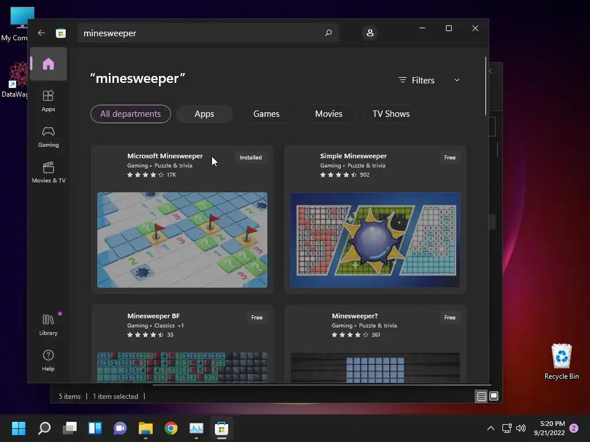This screenshot has width=590, height=442.
Task: Open the Widgets panel from taskbar
Action: pyautogui.click(x=95, y=428)
